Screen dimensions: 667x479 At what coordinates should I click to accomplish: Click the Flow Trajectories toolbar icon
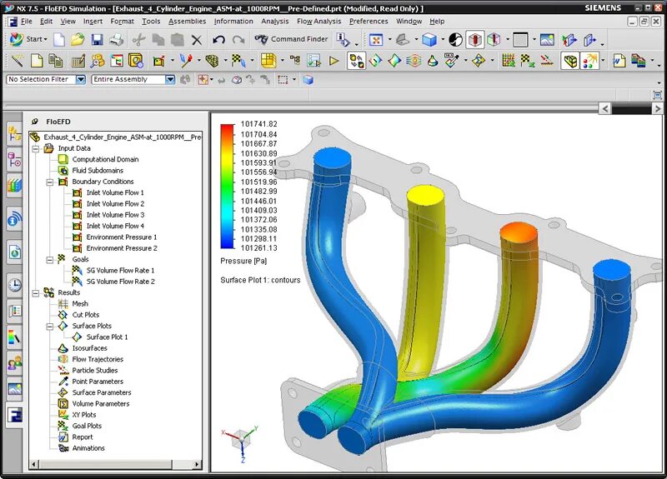click(414, 61)
